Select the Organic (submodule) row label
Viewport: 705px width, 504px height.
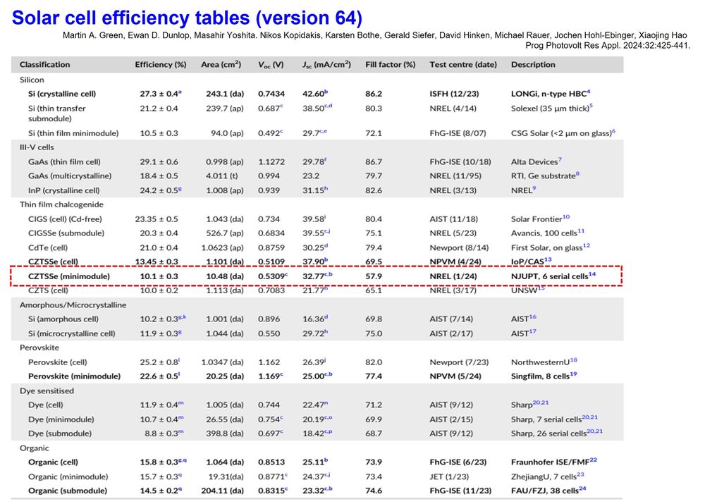pos(68,491)
